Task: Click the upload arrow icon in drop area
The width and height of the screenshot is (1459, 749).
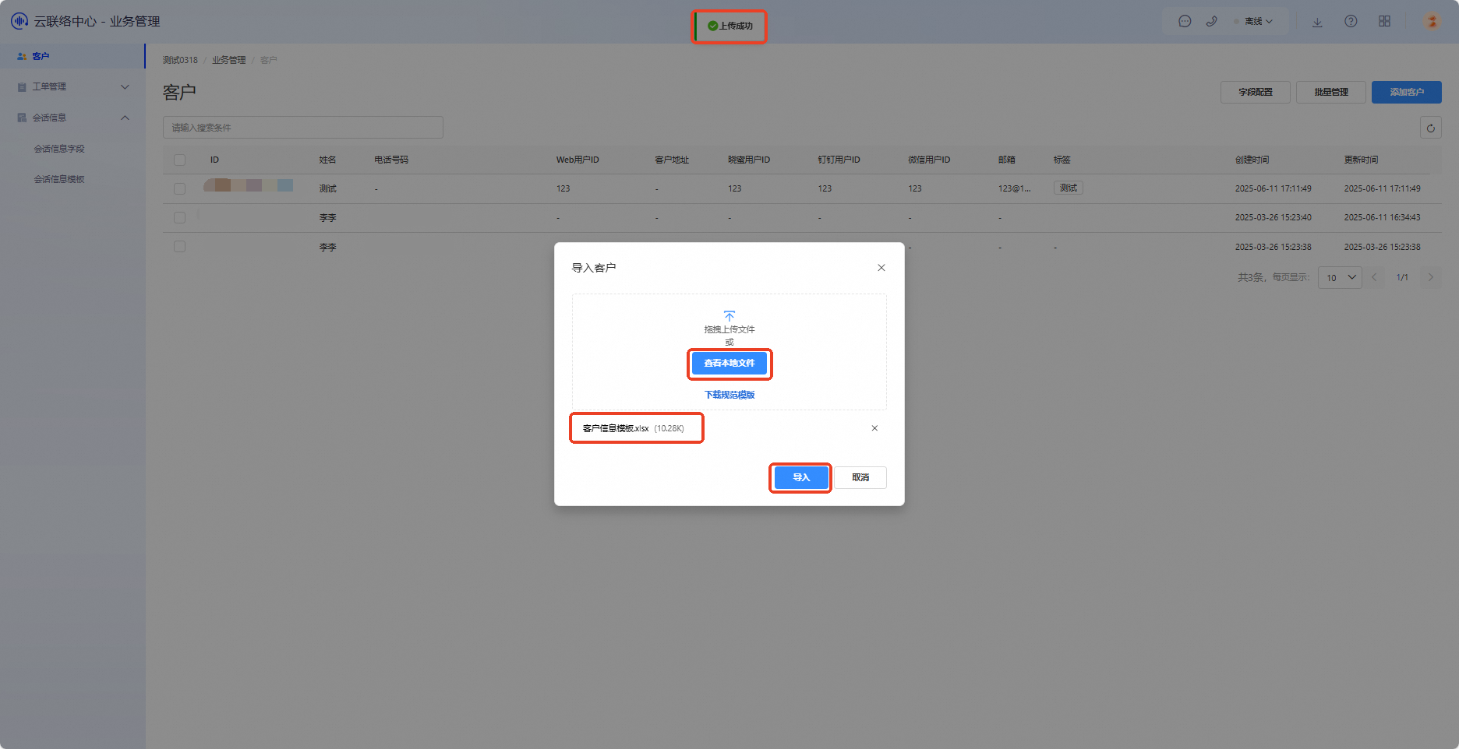Action: click(729, 316)
